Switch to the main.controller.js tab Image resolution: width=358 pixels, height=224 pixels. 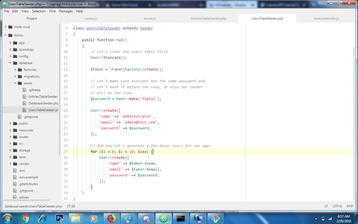326,18
